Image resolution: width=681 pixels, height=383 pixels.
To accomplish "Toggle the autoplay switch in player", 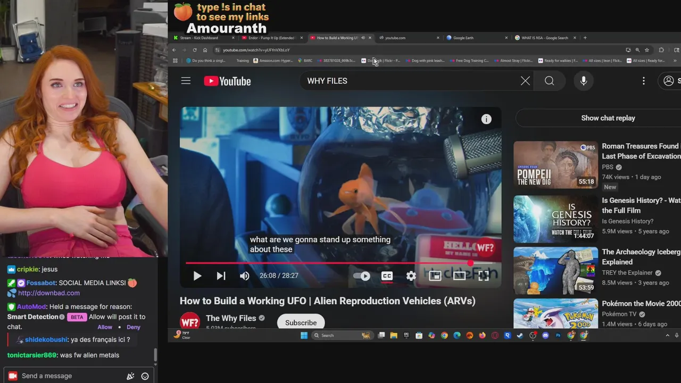I will [x=362, y=276].
